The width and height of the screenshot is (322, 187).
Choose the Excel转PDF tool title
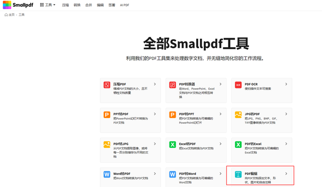[187, 144]
